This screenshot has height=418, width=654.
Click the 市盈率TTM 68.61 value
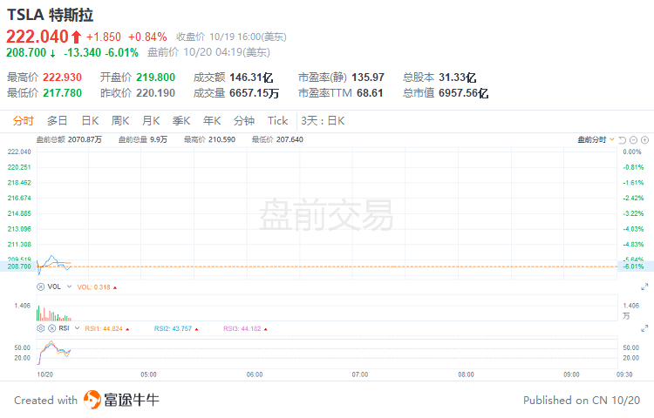[370, 93]
